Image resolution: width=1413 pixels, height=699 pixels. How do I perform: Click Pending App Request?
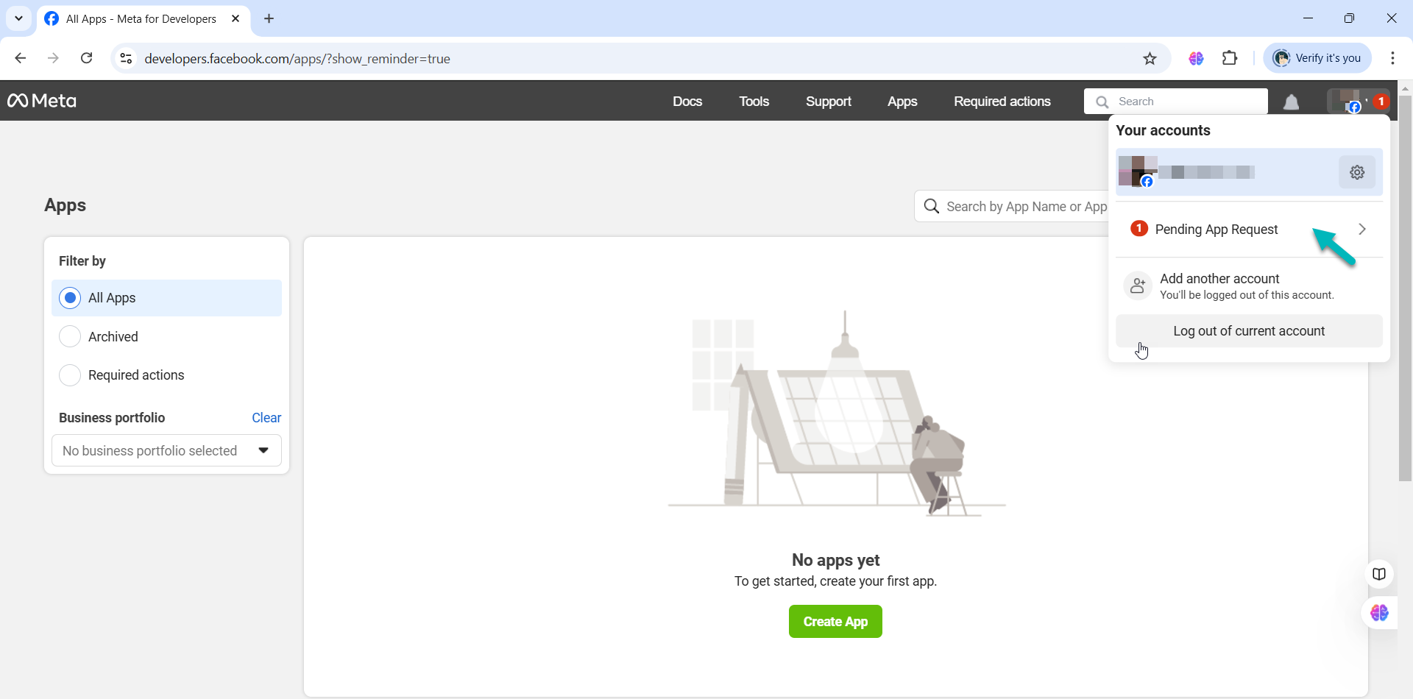[1249, 229]
